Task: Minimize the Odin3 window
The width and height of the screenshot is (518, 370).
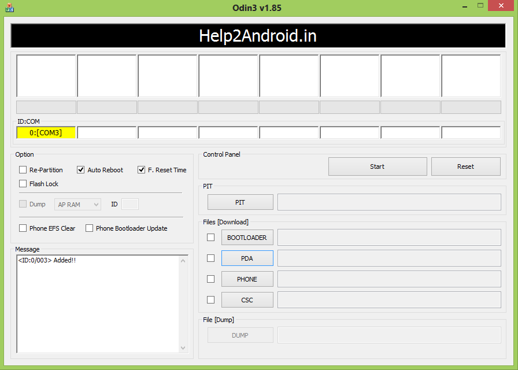Action: click(465, 6)
